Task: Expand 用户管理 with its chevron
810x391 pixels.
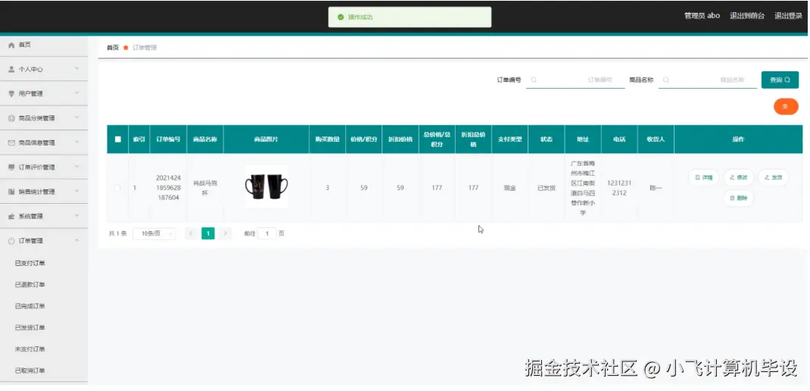Action: pyautogui.click(x=76, y=93)
